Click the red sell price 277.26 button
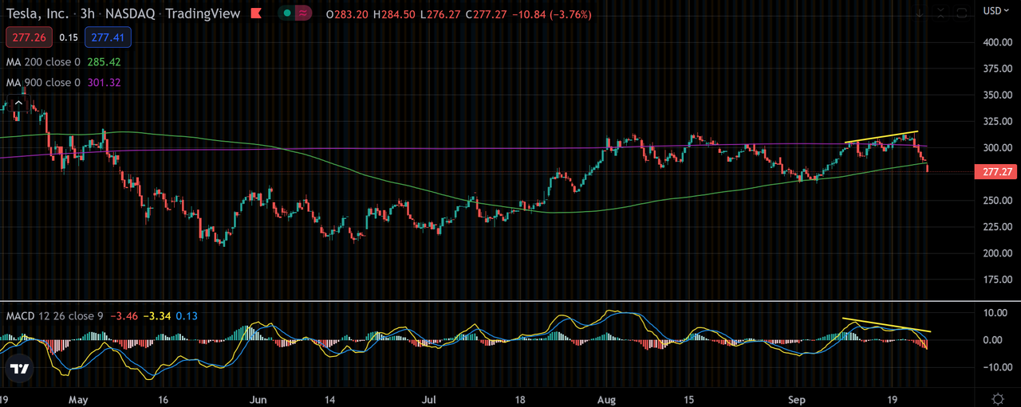1021x407 pixels. click(28, 37)
